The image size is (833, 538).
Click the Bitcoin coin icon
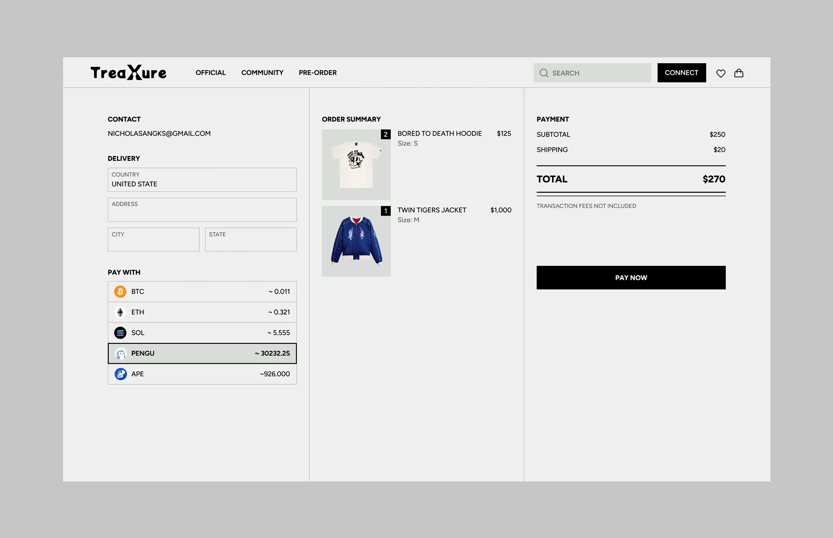120,292
